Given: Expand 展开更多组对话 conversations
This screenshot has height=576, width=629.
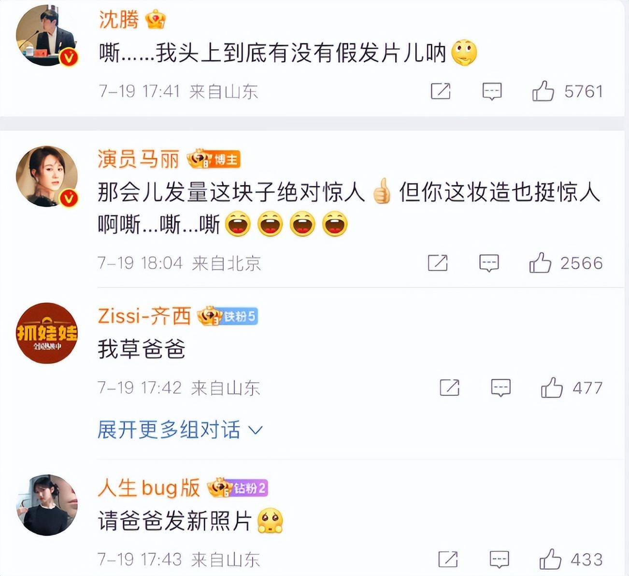Looking at the screenshot, I should [180, 430].
